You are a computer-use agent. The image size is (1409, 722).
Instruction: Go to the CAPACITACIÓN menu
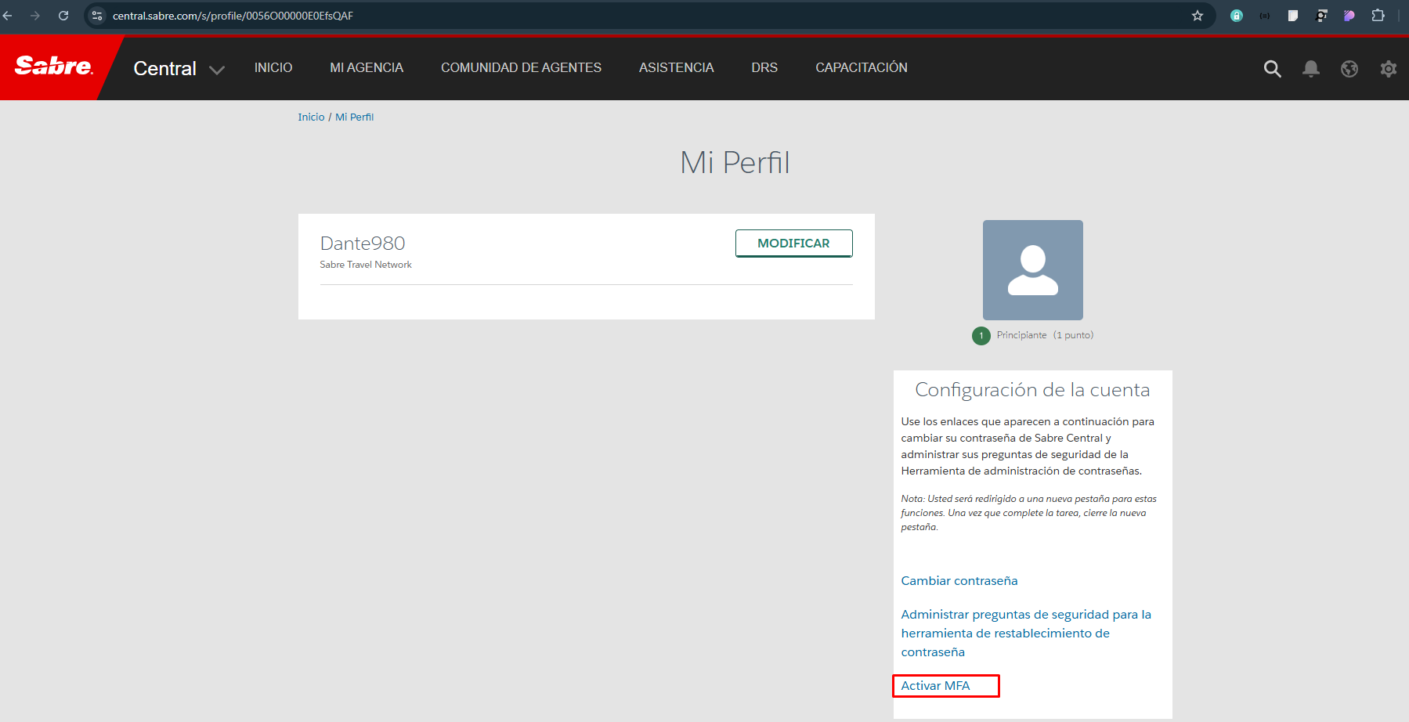tap(861, 68)
